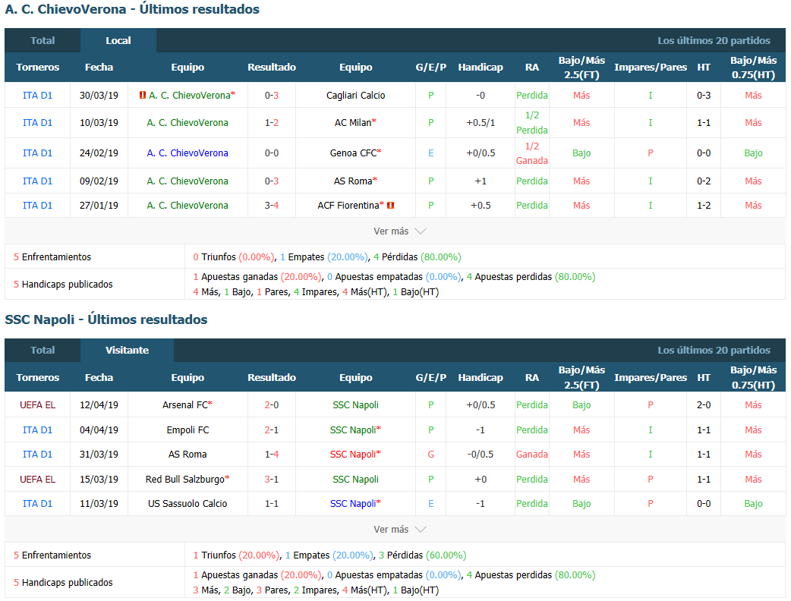The width and height of the screenshot is (791, 601).
Task: Click Bajo over/under value in Genoa row
Action: 581,153
